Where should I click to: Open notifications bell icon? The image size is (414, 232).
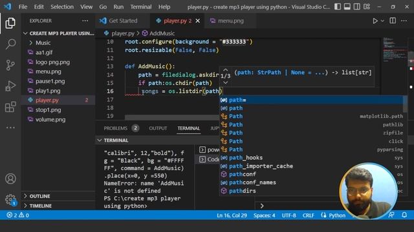pyautogui.click(x=404, y=215)
